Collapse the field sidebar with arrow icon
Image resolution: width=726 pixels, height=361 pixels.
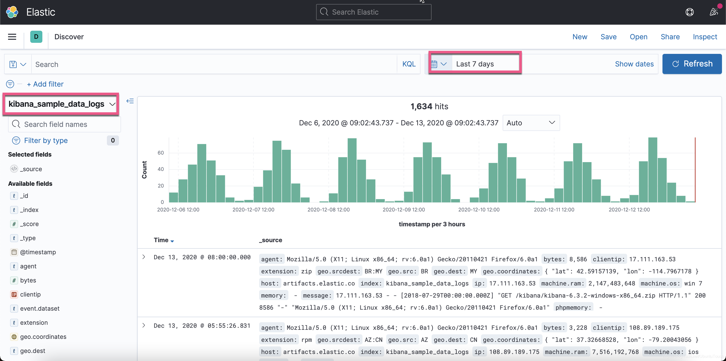pos(130,101)
